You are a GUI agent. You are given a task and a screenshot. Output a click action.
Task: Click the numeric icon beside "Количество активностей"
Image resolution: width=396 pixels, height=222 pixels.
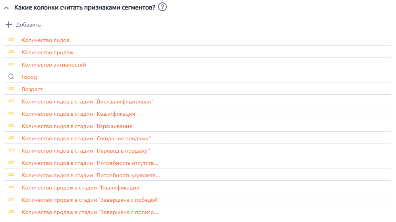click(x=11, y=64)
